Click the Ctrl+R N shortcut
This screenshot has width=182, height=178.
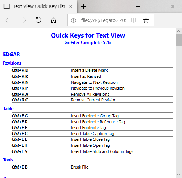(20, 82)
